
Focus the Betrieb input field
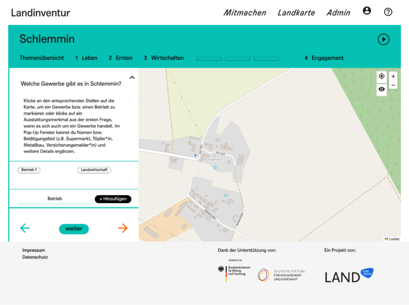point(55,199)
